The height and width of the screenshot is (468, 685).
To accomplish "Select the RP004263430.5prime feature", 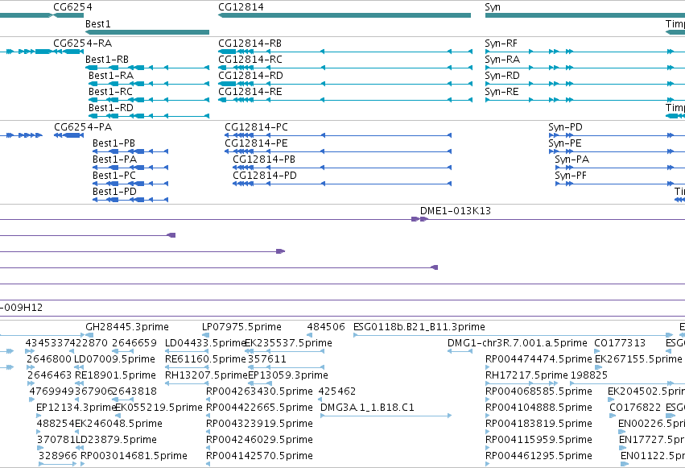I will click(x=259, y=391).
